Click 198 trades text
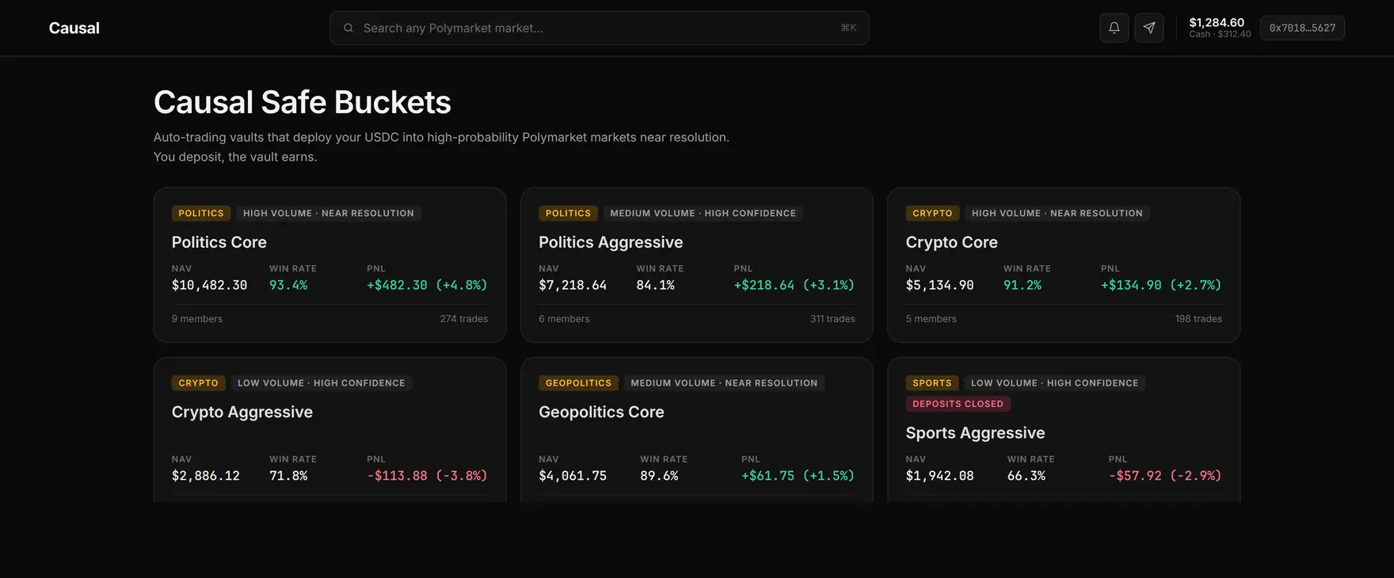 click(1198, 318)
